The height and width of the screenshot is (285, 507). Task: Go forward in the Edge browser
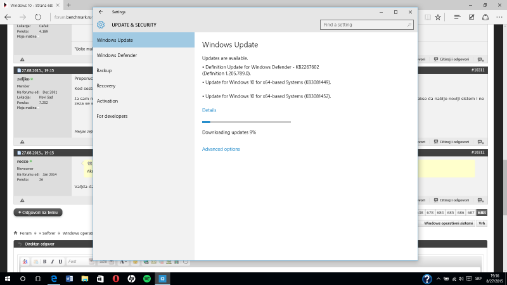tap(23, 17)
